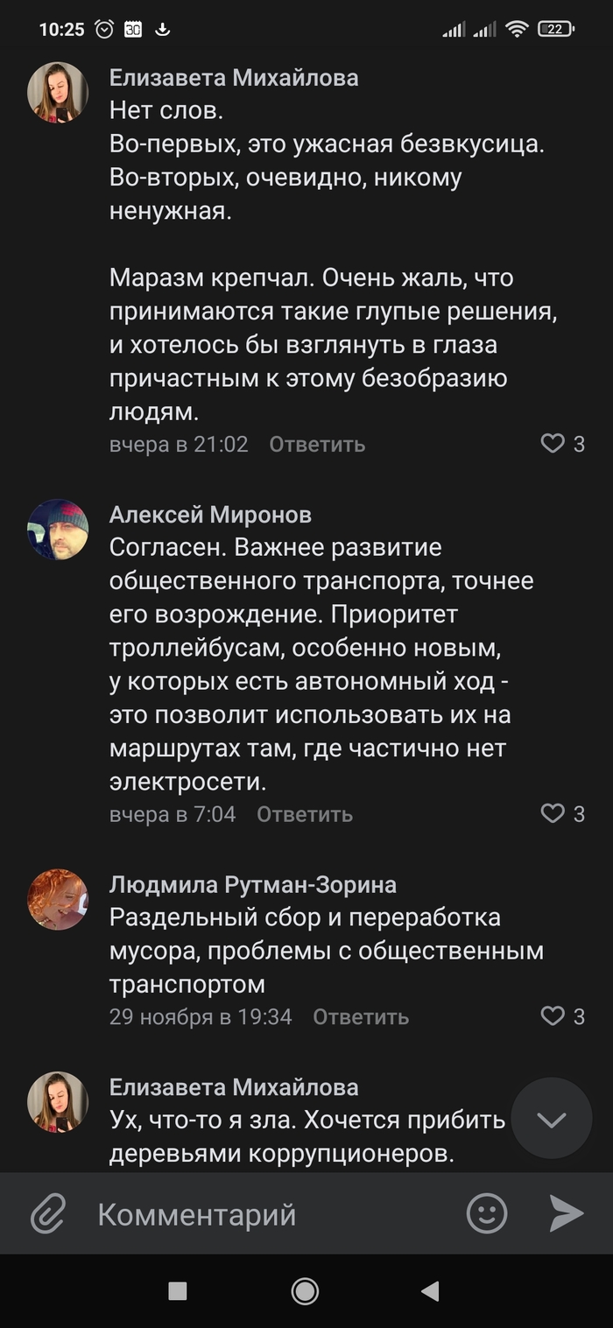Tap the paperclip attachment icon

[x=48, y=1214]
